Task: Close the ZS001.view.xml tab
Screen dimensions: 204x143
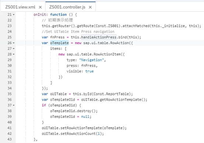Action: coord(41,7)
